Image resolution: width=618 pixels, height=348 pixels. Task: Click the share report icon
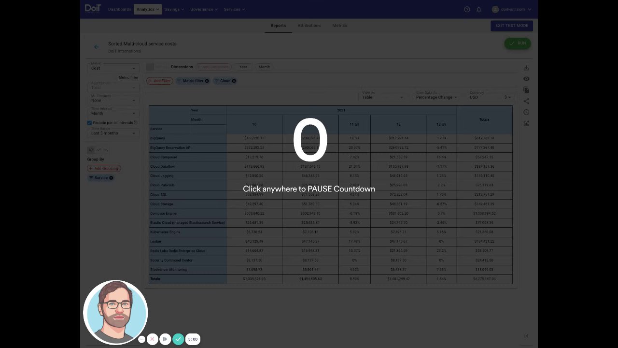pyautogui.click(x=526, y=101)
